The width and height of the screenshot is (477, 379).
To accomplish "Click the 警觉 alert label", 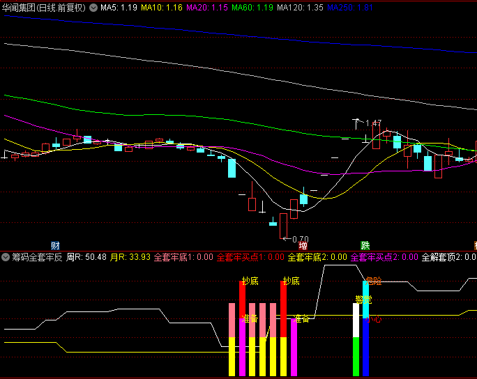I will (x=363, y=300).
